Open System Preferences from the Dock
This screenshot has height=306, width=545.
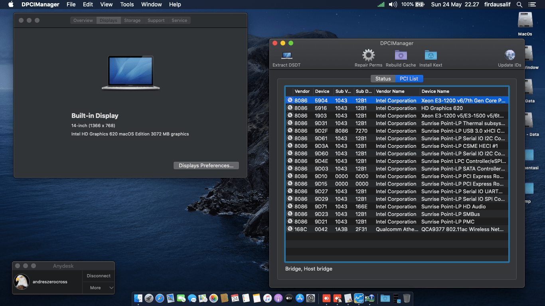coord(310,298)
